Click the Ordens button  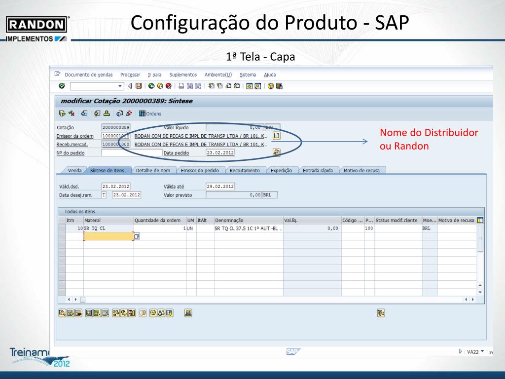150,114
